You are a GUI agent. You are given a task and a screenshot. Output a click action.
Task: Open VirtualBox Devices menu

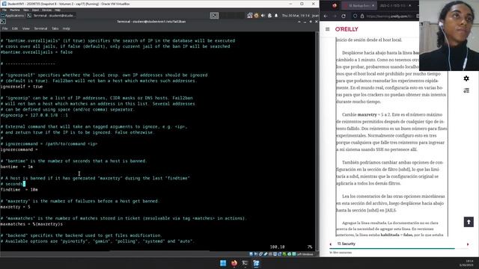pos(46,10)
